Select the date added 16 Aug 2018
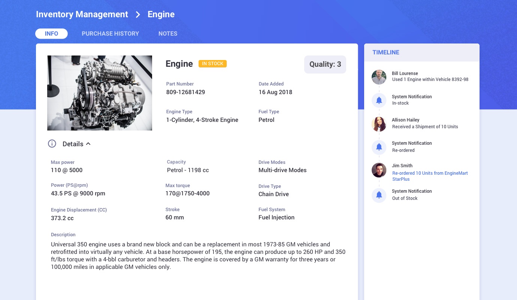517x300 pixels. pos(275,92)
